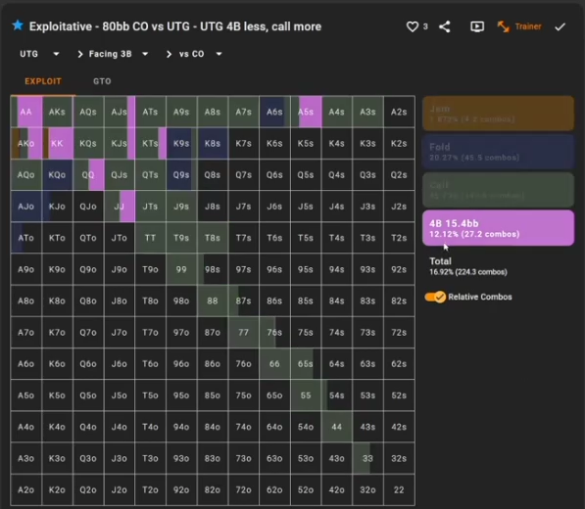Pick the 99 hand cell
Screen dimensions: 585x509
tap(181, 269)
